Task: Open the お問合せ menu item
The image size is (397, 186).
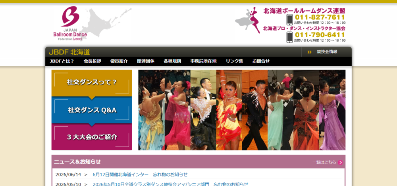Action: point(261,61)
